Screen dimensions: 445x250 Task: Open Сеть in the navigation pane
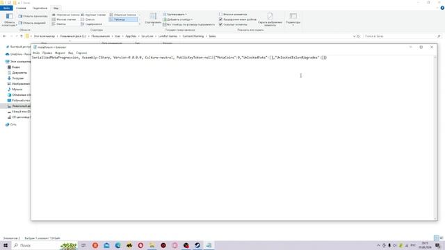click(x=11, y=124)
